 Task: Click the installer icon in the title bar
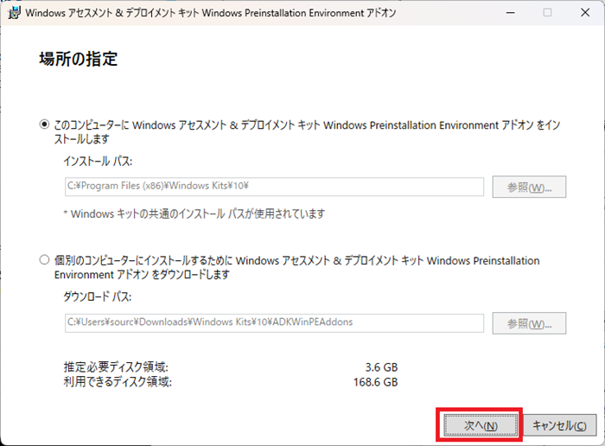point(13,13)
